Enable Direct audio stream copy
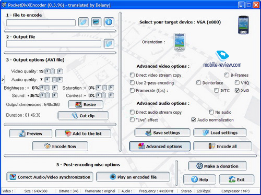Viewport: 261px width, 195px height. pyautogui.click(x=132, y=112)
